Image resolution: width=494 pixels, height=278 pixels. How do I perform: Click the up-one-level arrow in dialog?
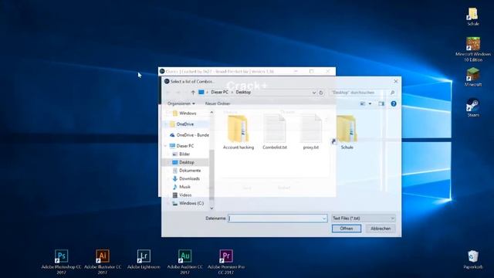tap(193, 93)
